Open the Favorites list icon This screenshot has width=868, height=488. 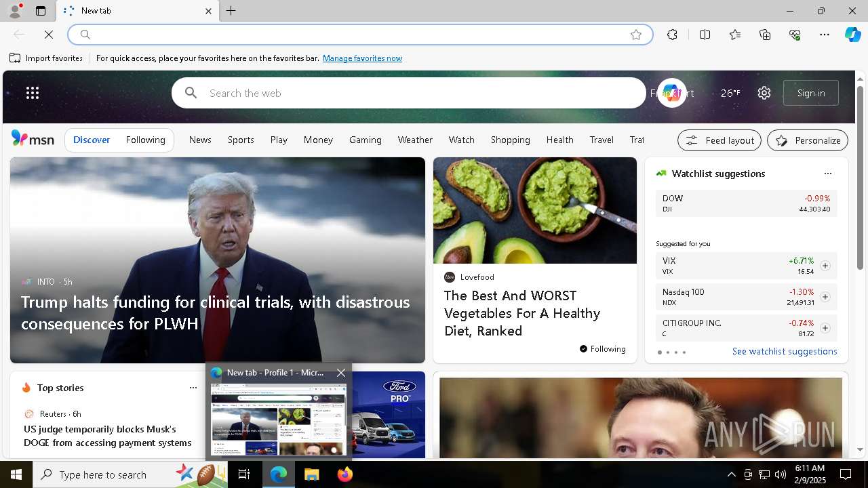[735, 35]
